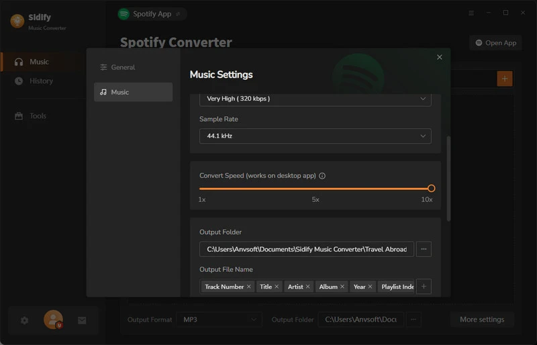Remove the Title tag
Screen dimensions: 537x345
click(x=277, y=287)
